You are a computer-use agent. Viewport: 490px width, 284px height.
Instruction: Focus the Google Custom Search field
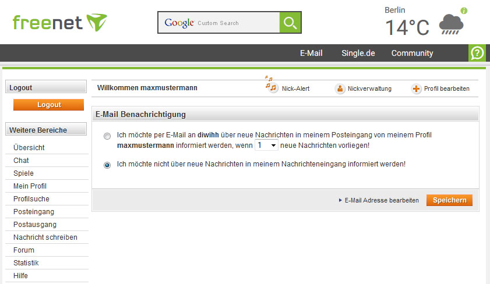click(219, 23)
